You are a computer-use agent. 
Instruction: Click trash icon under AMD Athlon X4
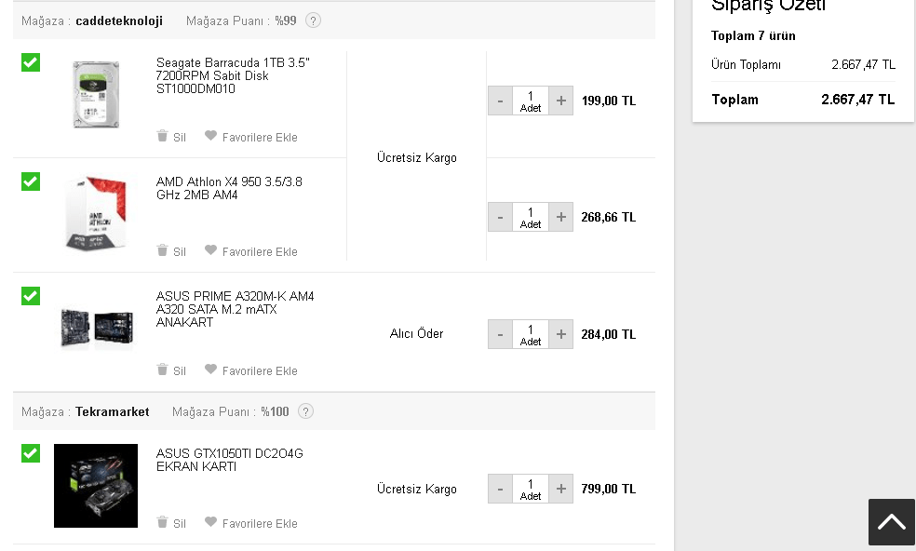point(162,250)
